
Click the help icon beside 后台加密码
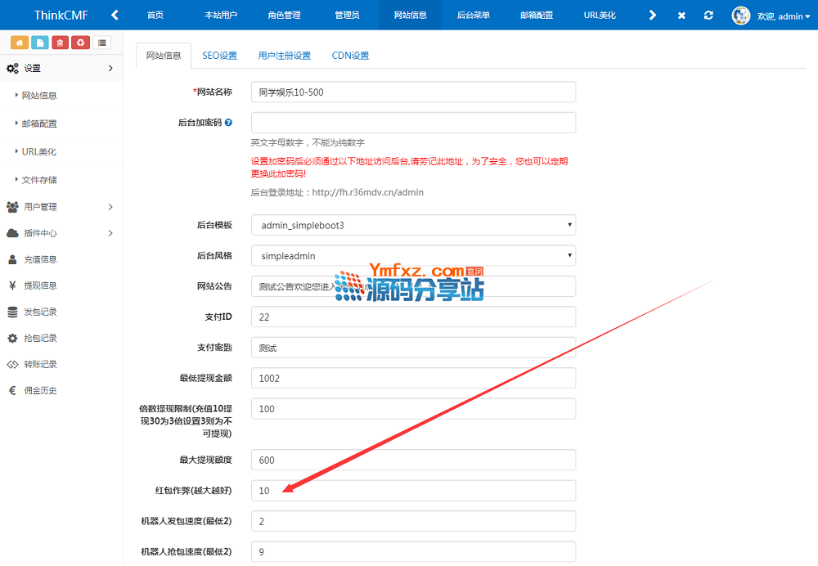click(x=228, y=123)
